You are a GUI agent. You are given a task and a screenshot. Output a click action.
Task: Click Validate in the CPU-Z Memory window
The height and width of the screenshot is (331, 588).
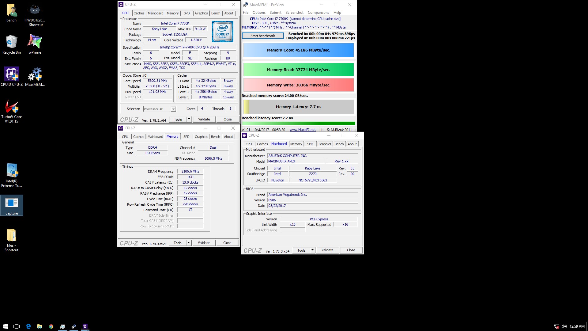(x=204, y=243)
